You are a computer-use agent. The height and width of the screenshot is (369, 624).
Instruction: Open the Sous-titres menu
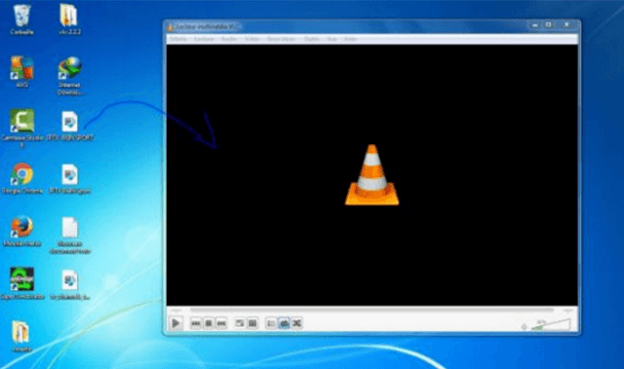[x=281, y=39]
